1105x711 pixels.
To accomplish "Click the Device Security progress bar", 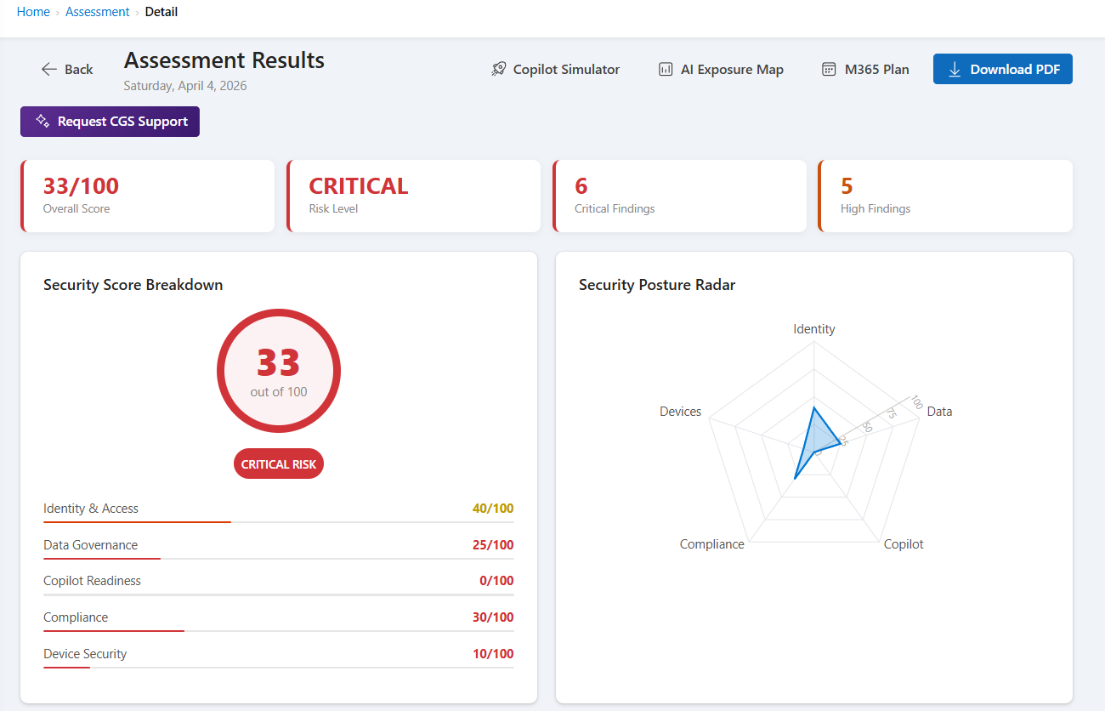I will [x=278, y=666].
